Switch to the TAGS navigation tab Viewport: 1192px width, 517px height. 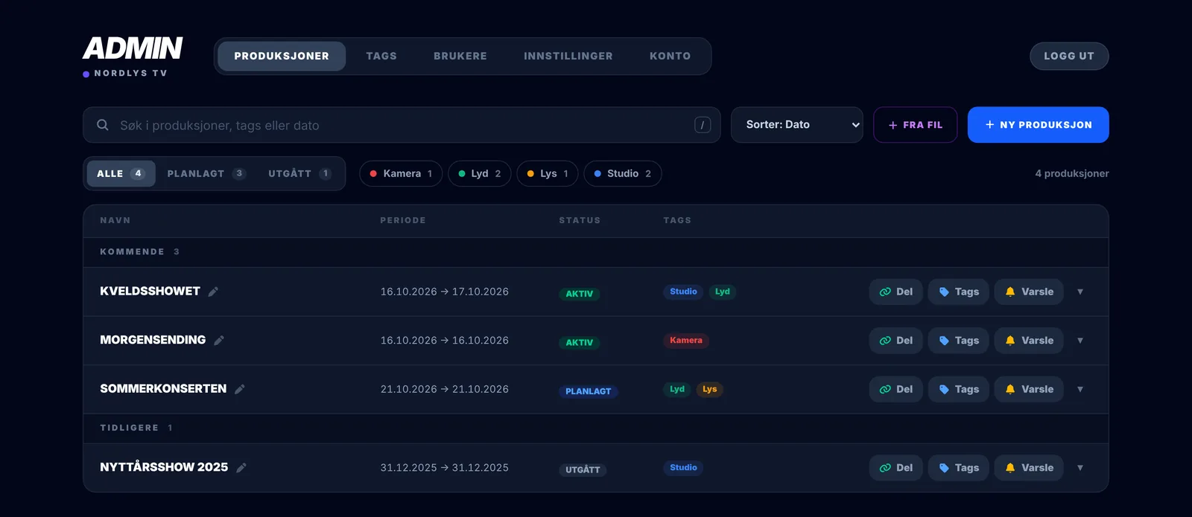pyautogui.click(x=381, y=57)
